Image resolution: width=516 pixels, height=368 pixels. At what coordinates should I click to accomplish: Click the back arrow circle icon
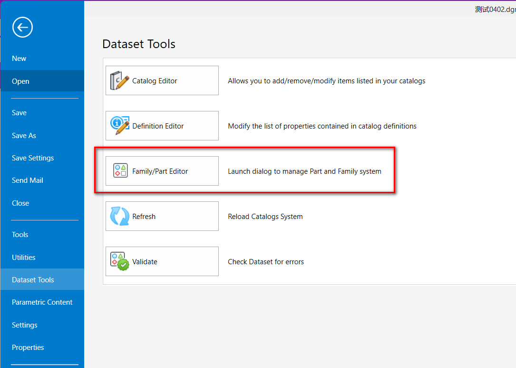tap(22, 27)
